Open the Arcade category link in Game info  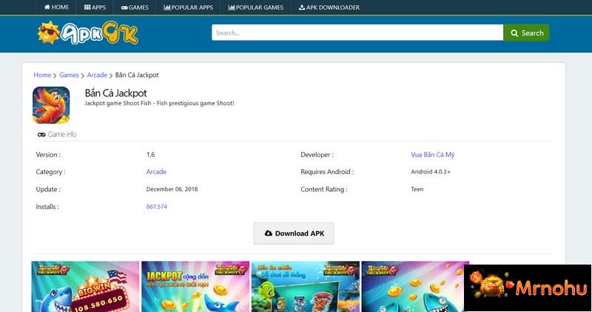(156, 172)
